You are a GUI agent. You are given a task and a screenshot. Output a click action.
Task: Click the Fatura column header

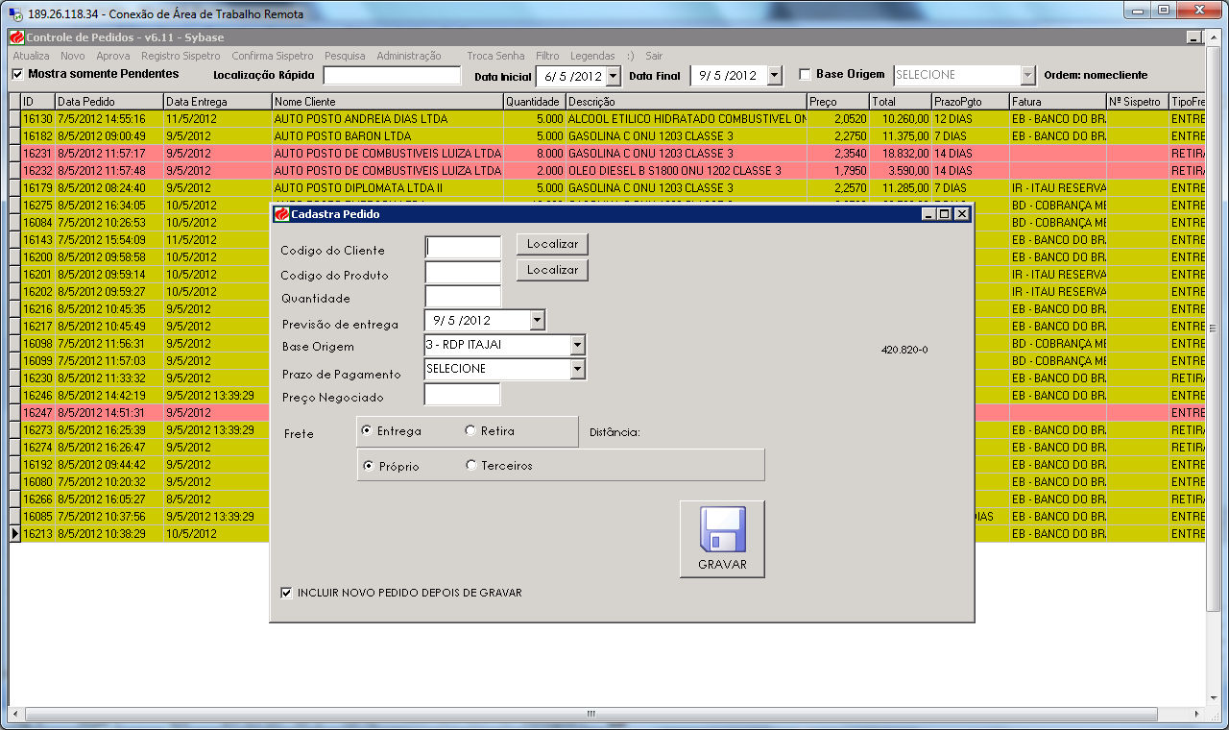point(1056,101)
